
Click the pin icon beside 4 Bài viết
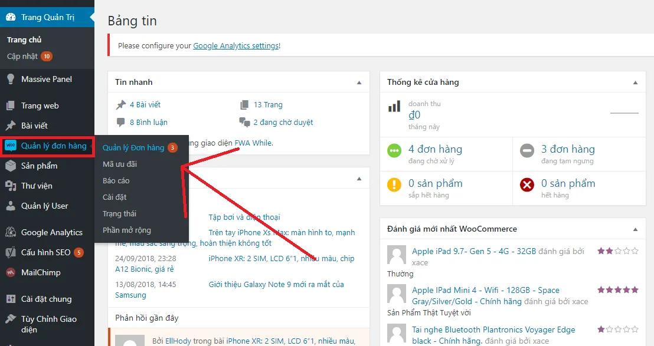click(121, 104)
